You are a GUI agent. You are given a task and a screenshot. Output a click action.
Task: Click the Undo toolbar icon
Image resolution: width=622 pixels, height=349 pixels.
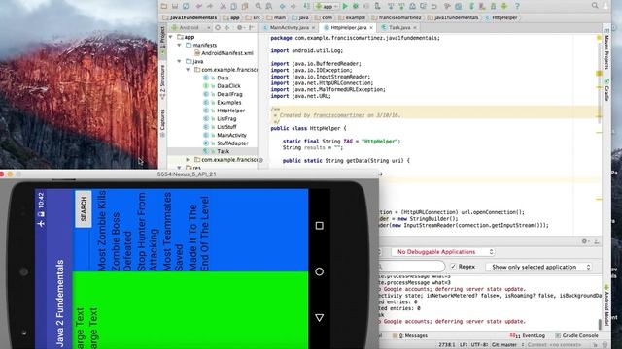(198, 6)
